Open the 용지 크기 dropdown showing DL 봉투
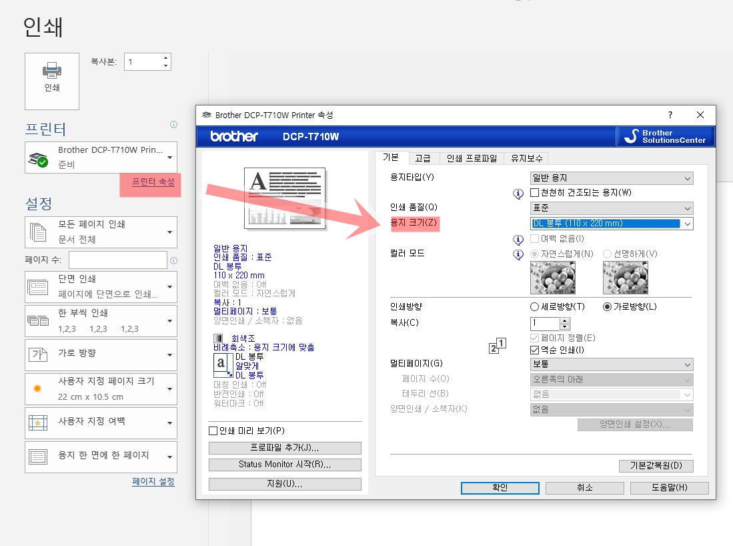The height and width of the screenshot is (546, 733). point(612,223)
